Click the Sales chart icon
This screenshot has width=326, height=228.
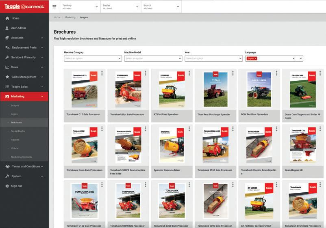(x=7, y=67)
